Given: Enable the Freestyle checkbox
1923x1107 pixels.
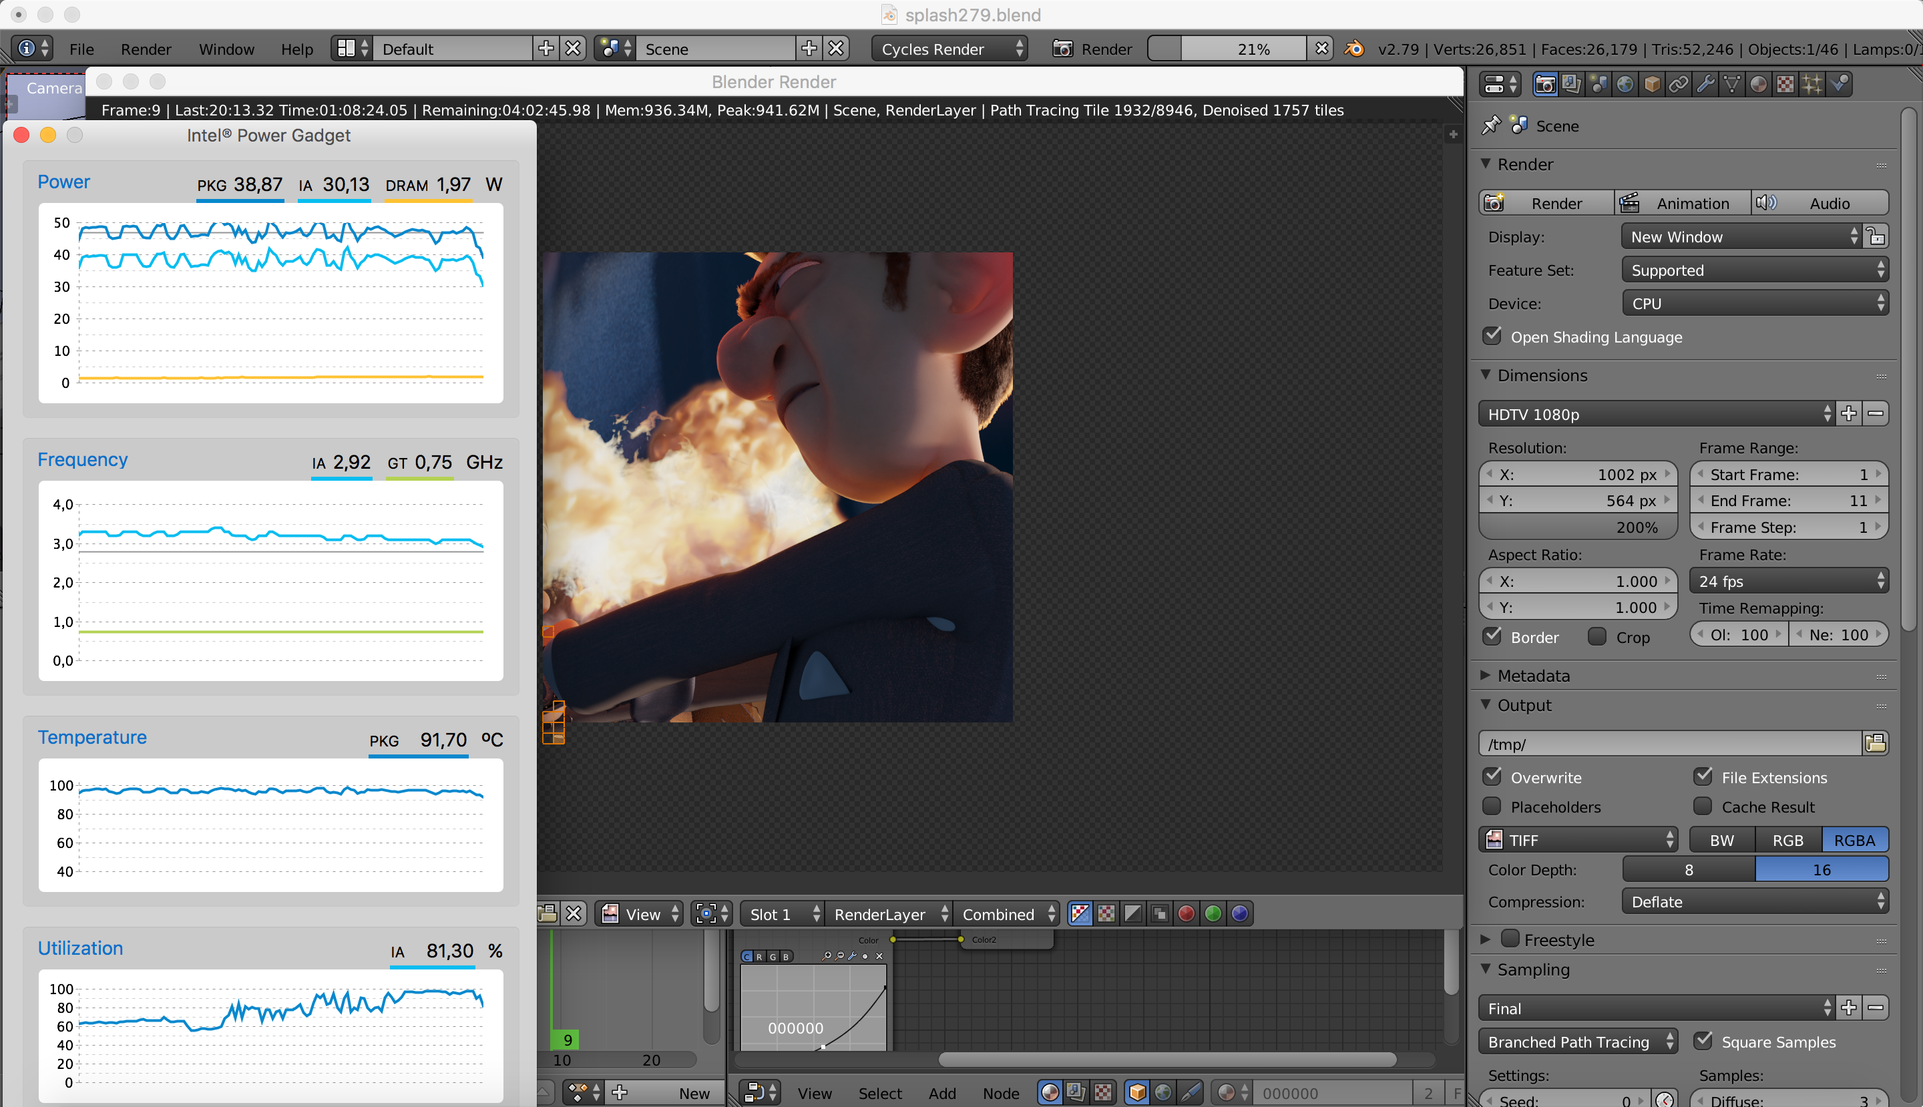Looking at the screenshot, I should pos(1511,938).
